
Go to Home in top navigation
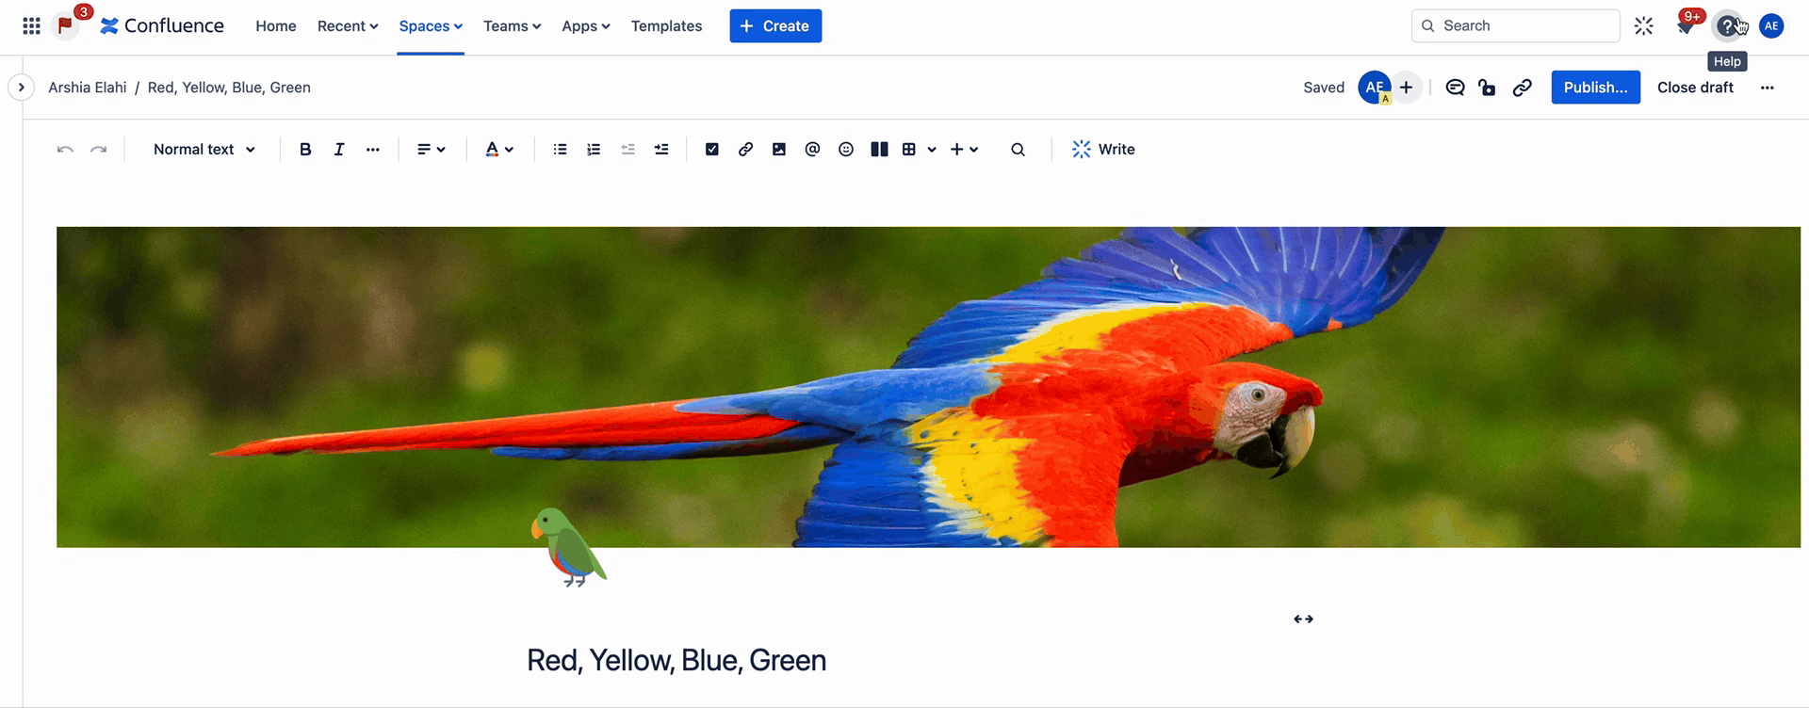276,25
